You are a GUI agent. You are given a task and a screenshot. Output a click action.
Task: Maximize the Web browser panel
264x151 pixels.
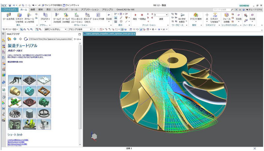point(80,34)
